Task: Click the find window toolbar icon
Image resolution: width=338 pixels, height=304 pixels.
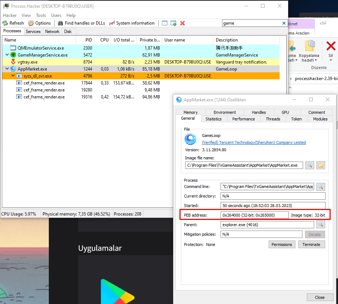Action: pos(164,23)
